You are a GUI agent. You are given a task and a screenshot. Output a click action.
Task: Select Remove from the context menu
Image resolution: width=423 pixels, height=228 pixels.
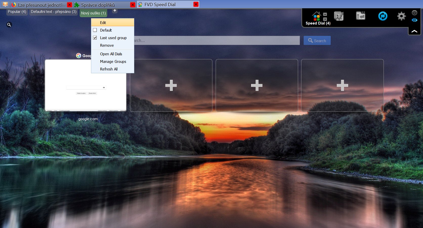[113, 45]
